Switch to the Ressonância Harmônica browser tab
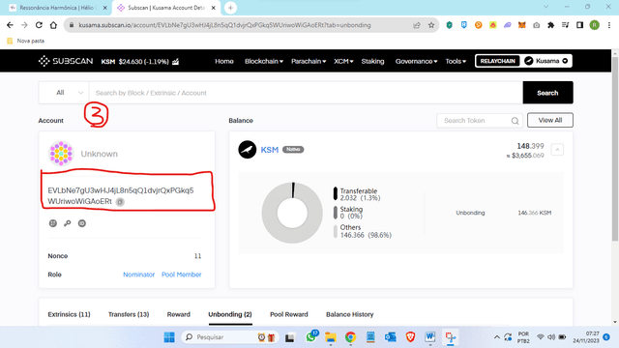This screenshot has width=619, height=348. click(x=58, y=8)
